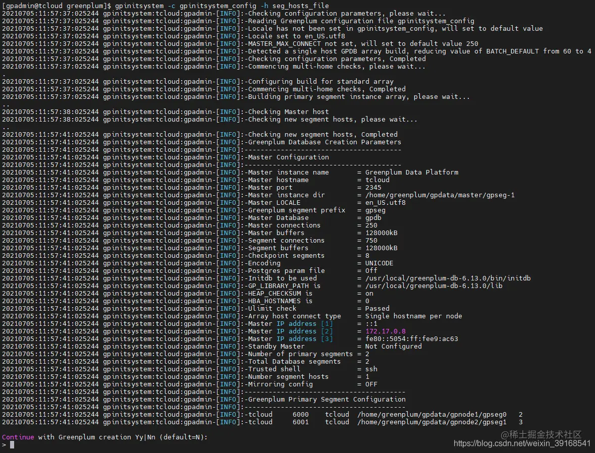Select the Trusted shell value ssh
The width and height of the screenshot is (595, 453).
click(x=371, y=370)
